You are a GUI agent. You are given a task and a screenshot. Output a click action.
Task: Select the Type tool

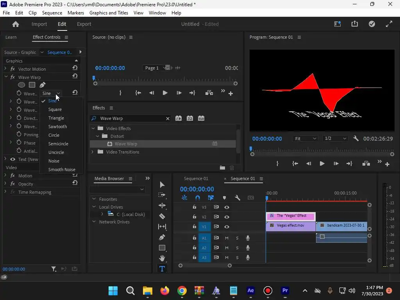162,269
